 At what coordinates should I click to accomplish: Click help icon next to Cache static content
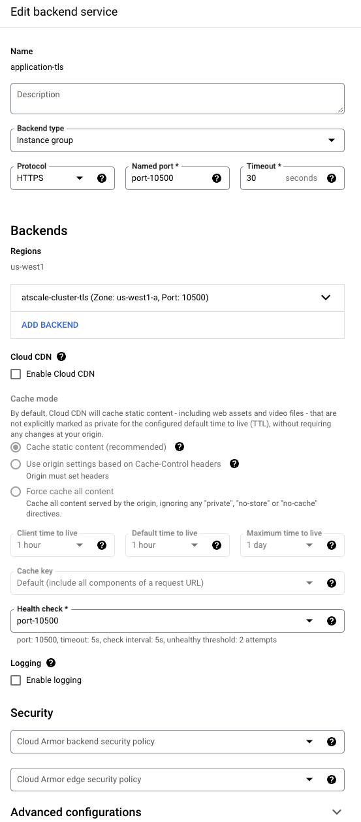tap(180, 447)
